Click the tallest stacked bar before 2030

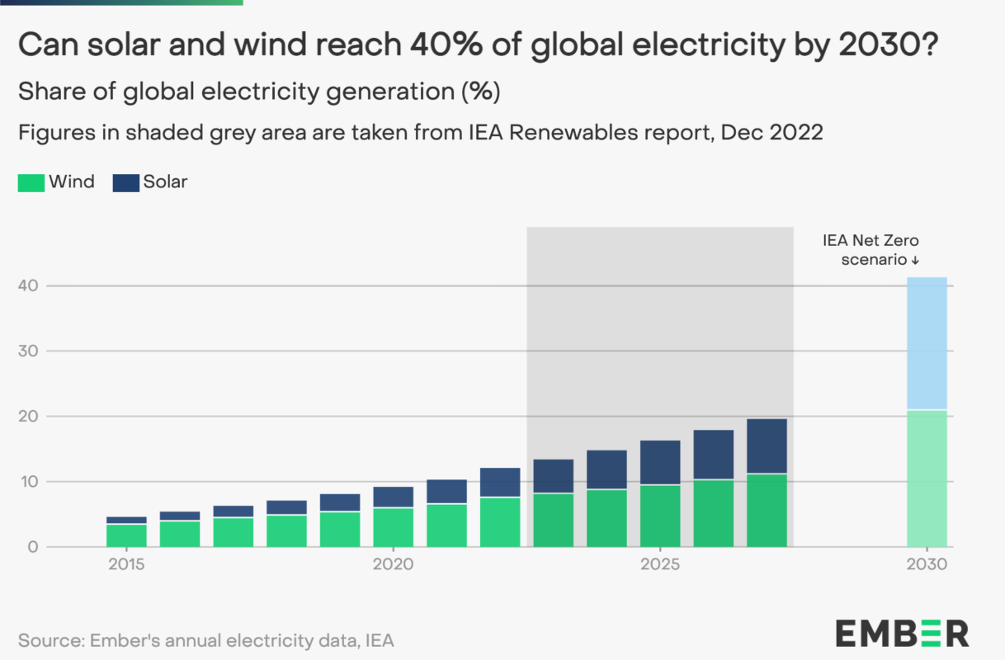(x=767, y=483)
